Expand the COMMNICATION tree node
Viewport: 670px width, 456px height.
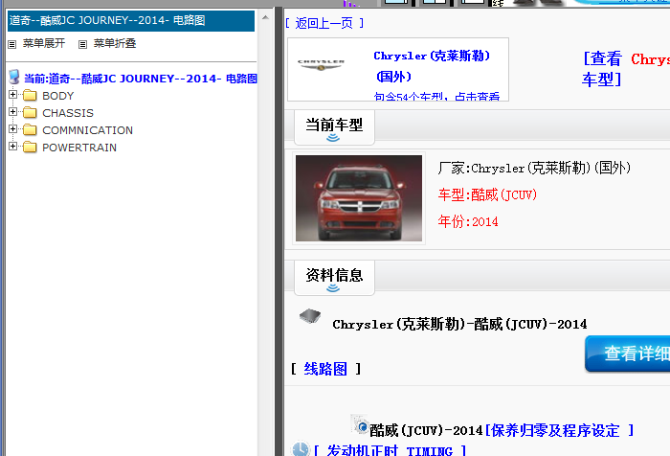[x=12, y=128]
